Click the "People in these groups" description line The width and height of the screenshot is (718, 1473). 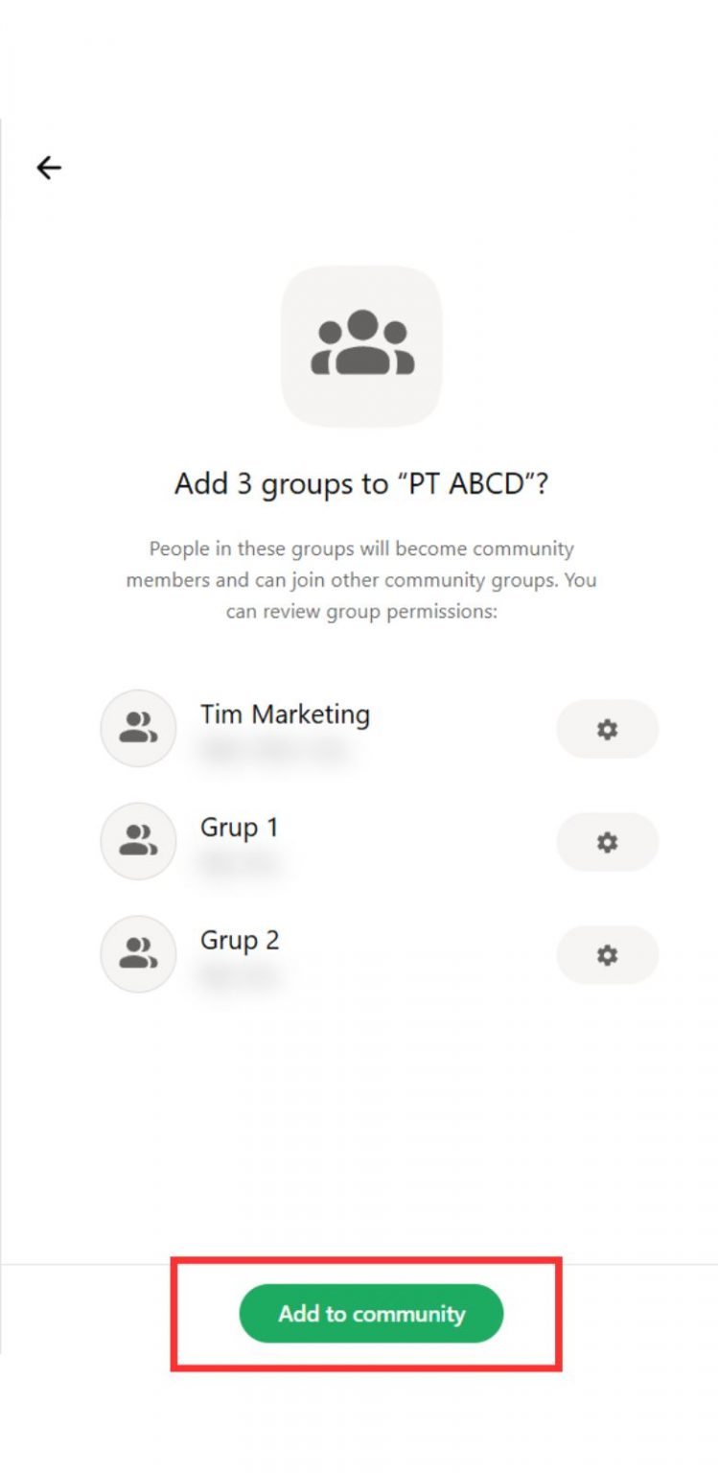[x=361, y=549]
